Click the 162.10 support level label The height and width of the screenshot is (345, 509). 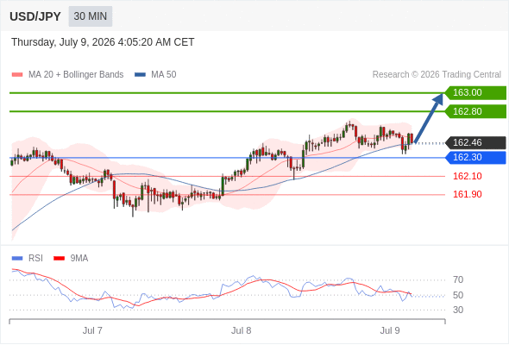(467, 176)
